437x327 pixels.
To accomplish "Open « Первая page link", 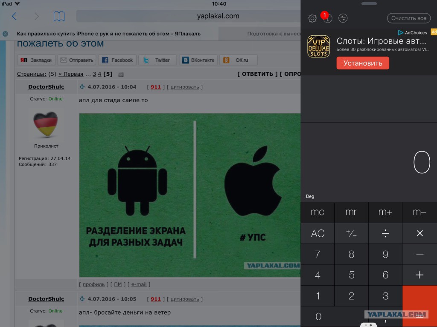I will click(71, 74).
